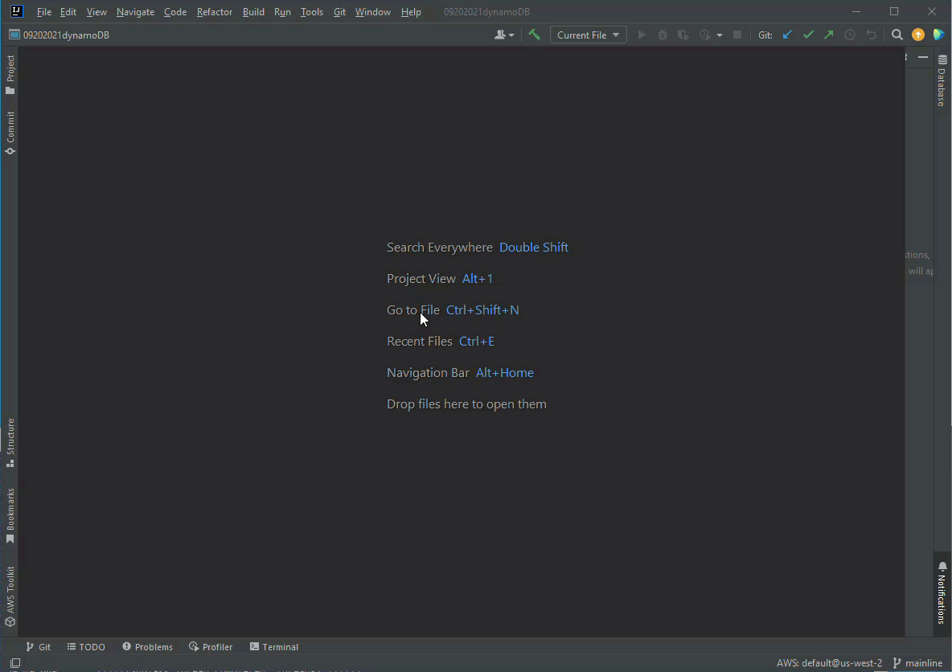
Task: Open the JetBrains Space icon in toolbar
Action: click(x=938, y=35)
